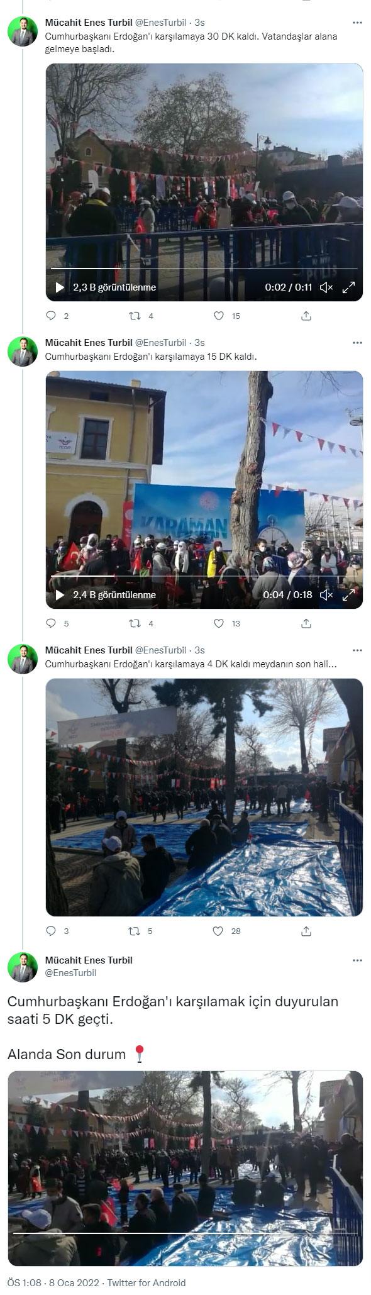Screen dimensions: 371x1295
Task: Share the 15 DK kaldı tweet
Action: point(306,623)
